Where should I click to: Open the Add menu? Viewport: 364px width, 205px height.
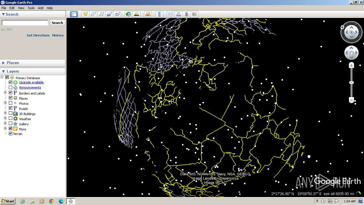click(41, 8)
